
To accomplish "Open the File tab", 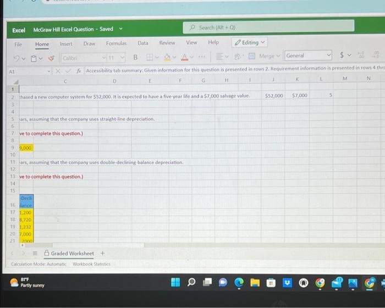I will tap(18, 45).
